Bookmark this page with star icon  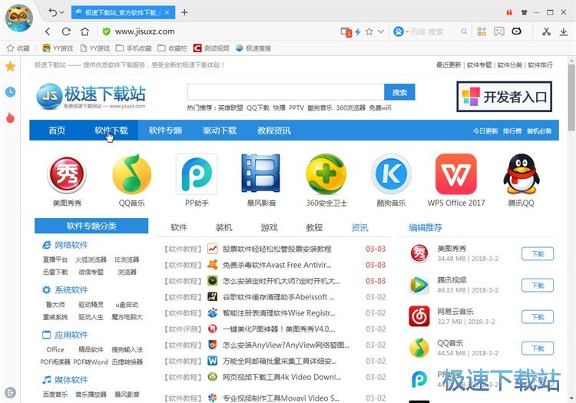point(369,31)
